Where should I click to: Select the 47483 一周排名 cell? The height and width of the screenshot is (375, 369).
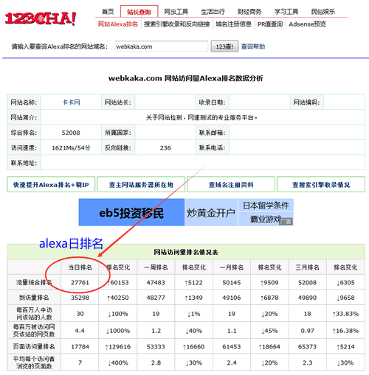pyautogui.click(x=156, y=282)
